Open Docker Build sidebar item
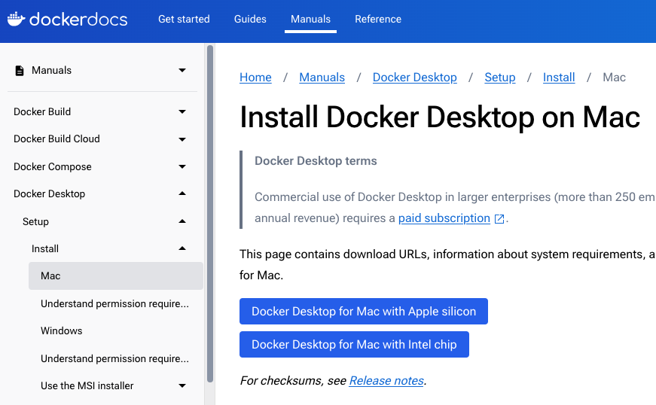Image resolution: width=656 pixels, height=405 pixels. pyautogui.click(x=42, y=111)
